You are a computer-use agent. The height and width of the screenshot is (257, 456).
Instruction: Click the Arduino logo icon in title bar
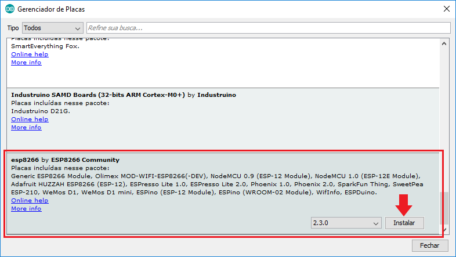point(10,9)
